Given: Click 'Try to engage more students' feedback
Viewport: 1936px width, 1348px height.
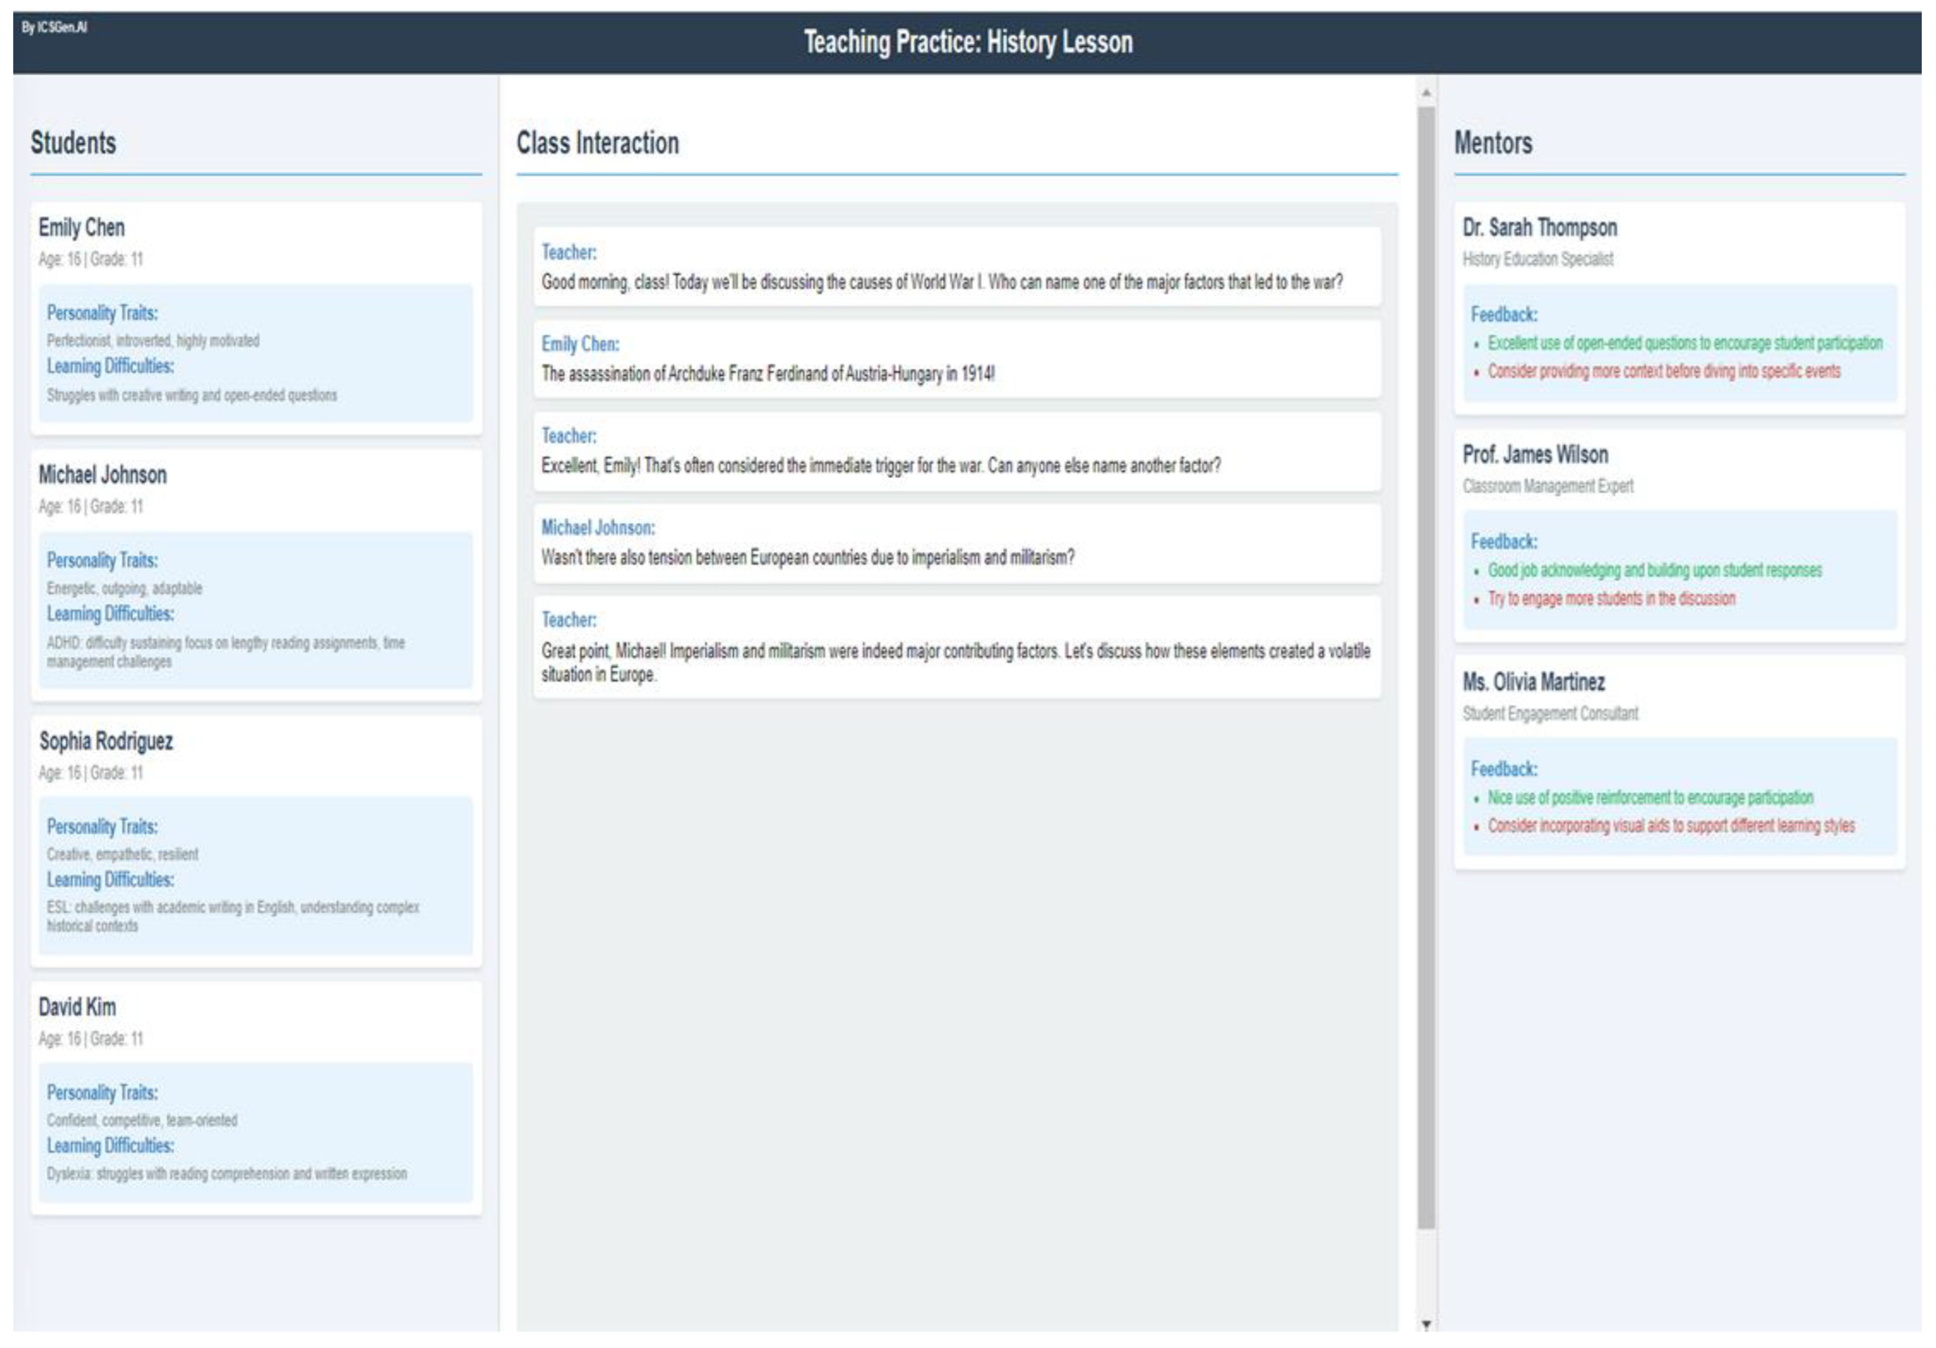Looking at the screenshot, I should coord(1611,598).
